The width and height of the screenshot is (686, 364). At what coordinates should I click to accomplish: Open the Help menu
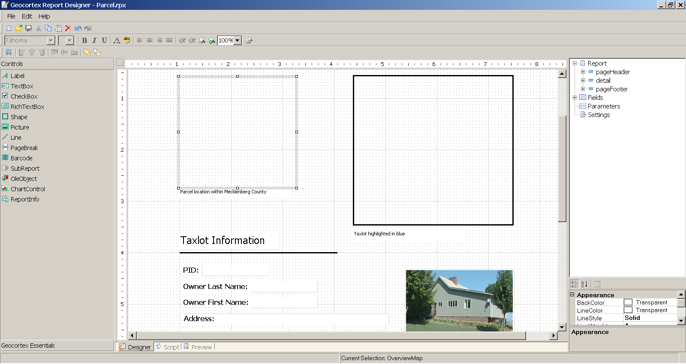tap(44, 16)
